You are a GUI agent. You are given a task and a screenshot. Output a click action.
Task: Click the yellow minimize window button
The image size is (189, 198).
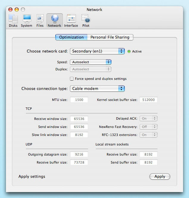17,9
